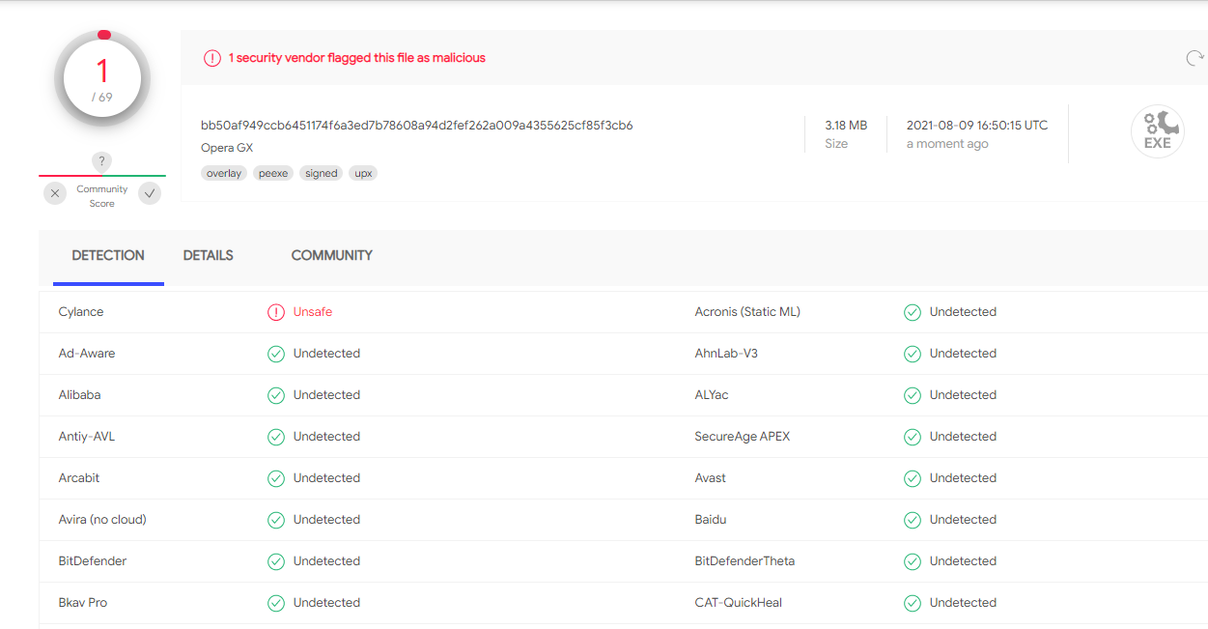Click the SecureAge APEX check icon
Screen dimensions: 1208x629
click(x=913, y=437)
